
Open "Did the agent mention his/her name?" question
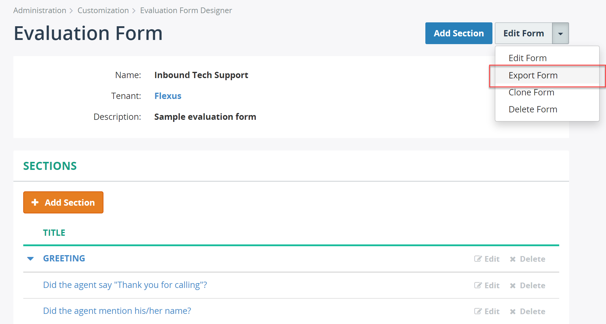[x=117, y=311]
